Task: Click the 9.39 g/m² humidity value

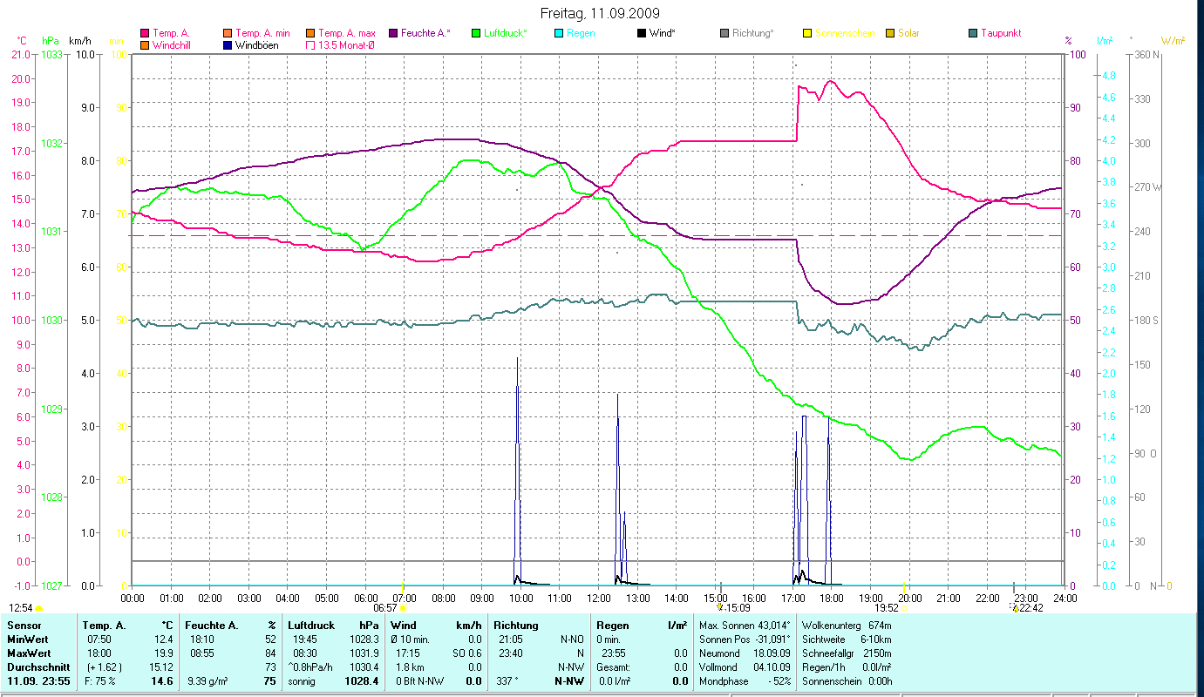Action: click(x=207, y=681)
